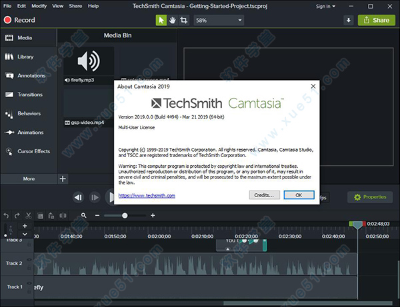This screenshot has width=400, height=307.
Task: Open the Sign In dropdown
Action: (325, 7)
